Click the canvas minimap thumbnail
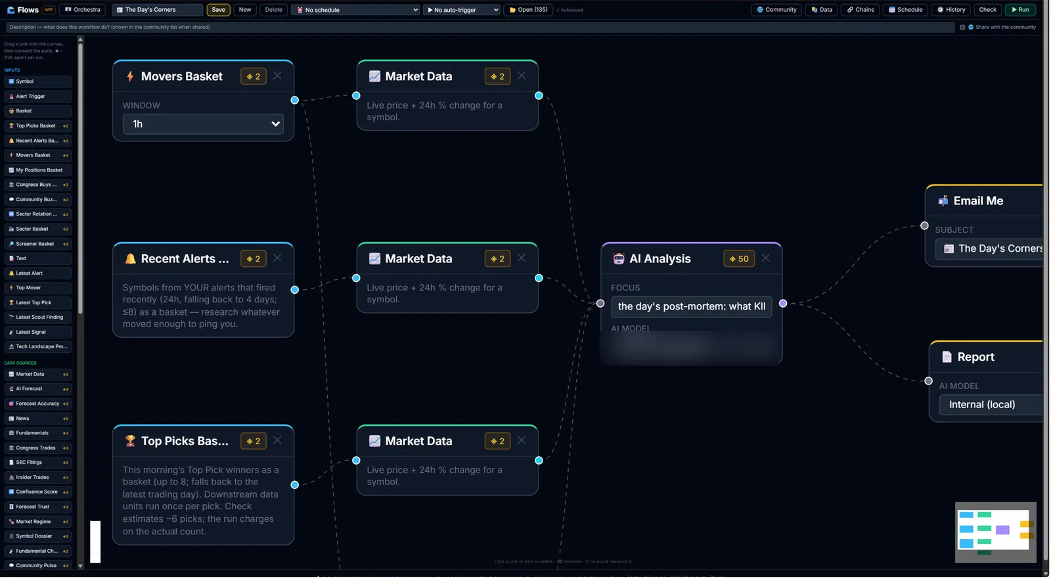The image size is (1051, 579). (995, 532)
